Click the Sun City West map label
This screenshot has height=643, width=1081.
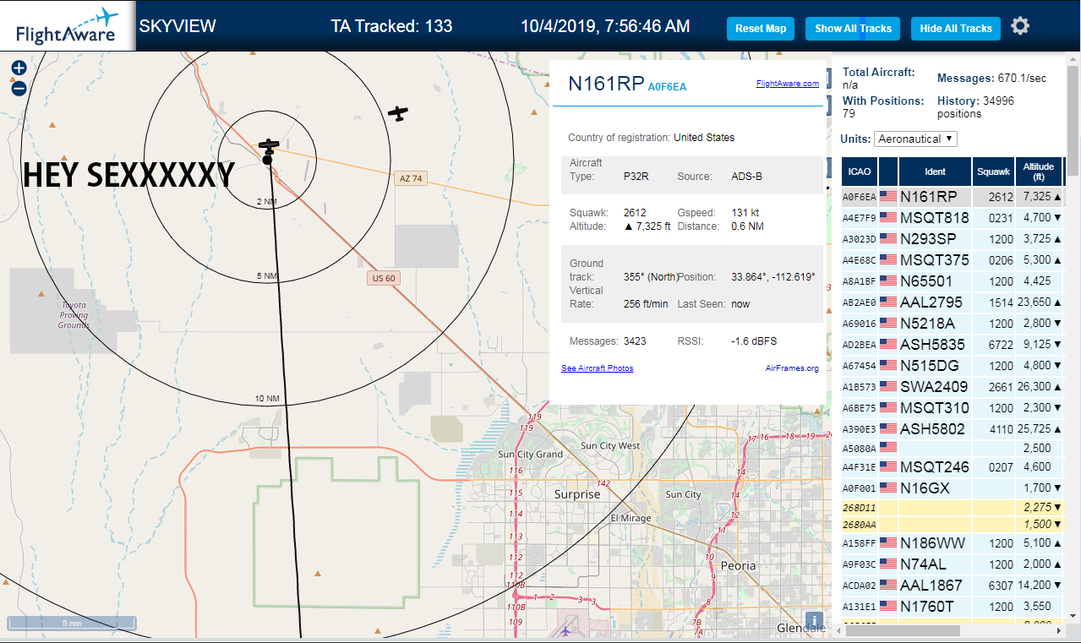click(610, 445)
